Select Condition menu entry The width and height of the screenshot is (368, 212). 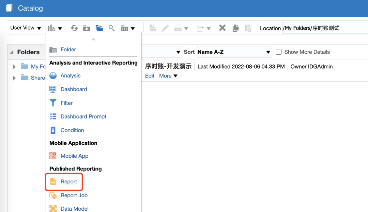pyautogui.click(x=72, y=130)
